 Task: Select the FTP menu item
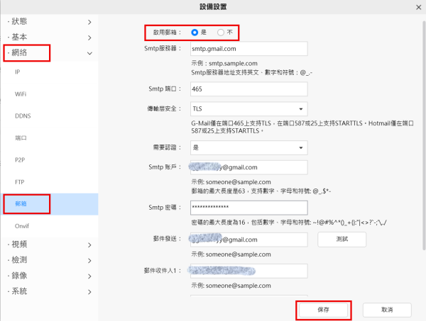(20, 182)
